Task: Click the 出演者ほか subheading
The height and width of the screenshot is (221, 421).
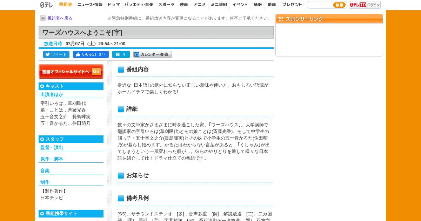Action: pyautogui.click(x=52, y=95)
